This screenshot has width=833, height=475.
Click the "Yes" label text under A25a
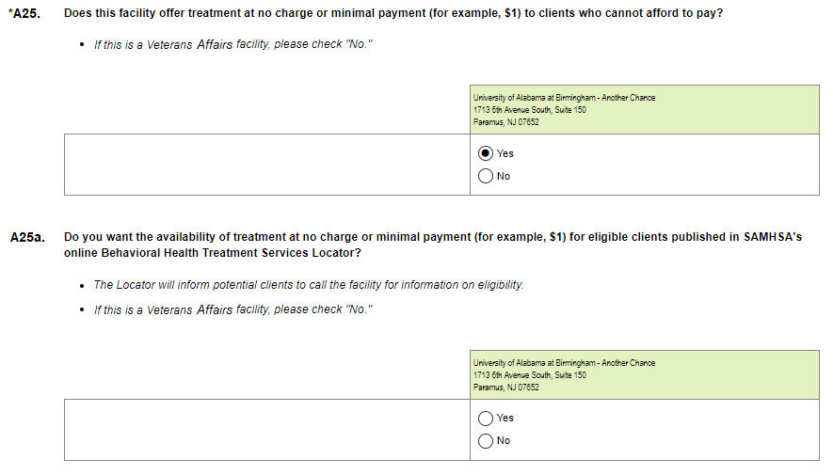point(505,418)
